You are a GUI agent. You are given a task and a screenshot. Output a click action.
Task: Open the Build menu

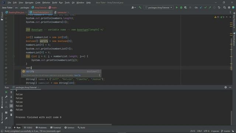point(55,3)
